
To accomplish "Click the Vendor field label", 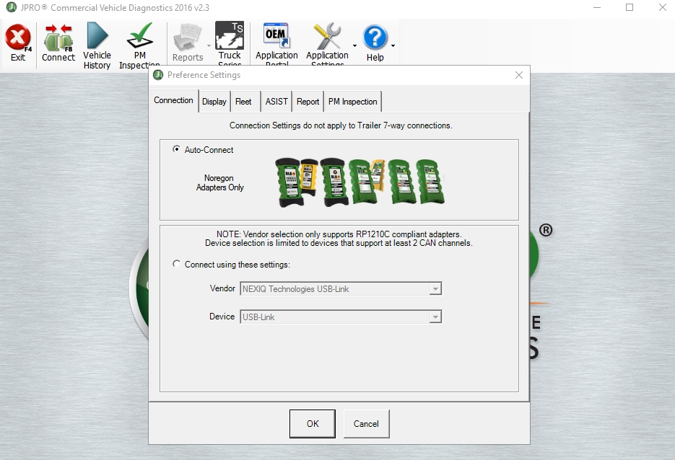I will (222, 288).
